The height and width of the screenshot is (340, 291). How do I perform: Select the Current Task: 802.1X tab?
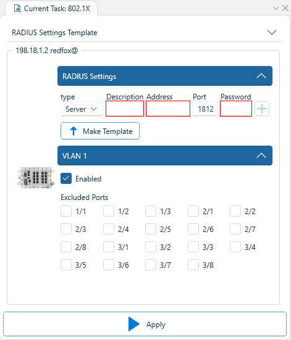(52, 9)
